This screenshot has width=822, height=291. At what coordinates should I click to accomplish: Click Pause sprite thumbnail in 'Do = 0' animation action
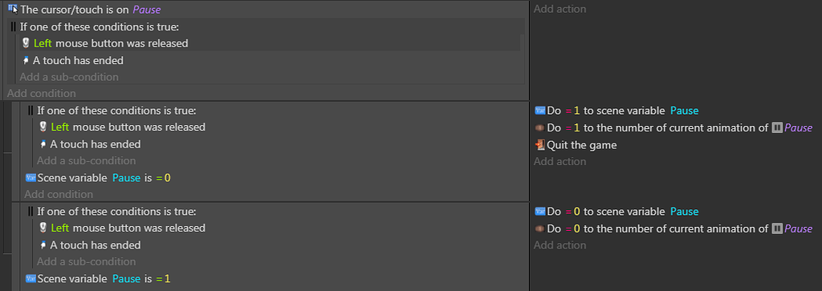coord(778,228)
